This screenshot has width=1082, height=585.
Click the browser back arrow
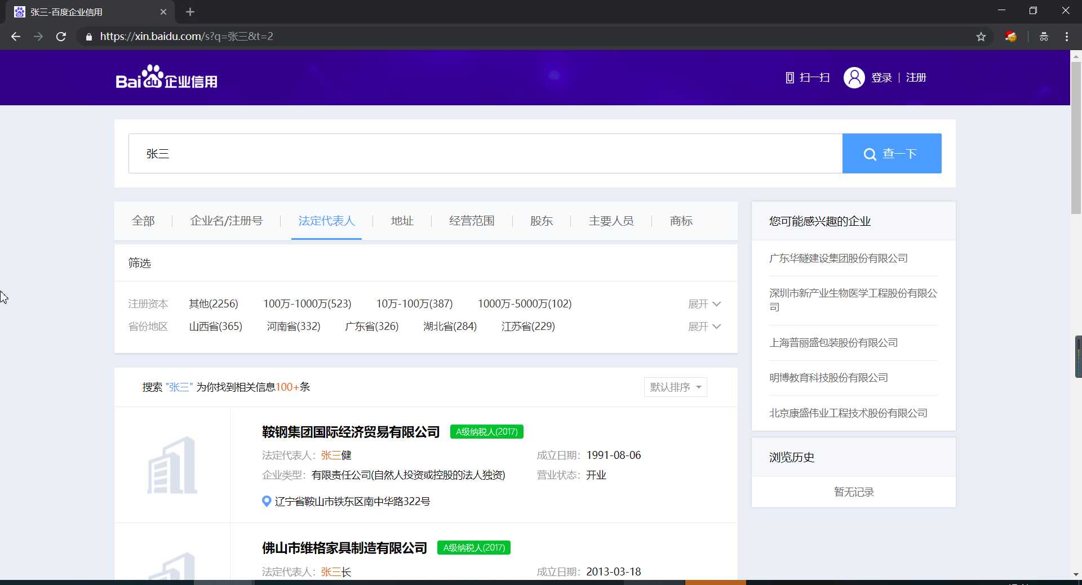coord(16,37)
